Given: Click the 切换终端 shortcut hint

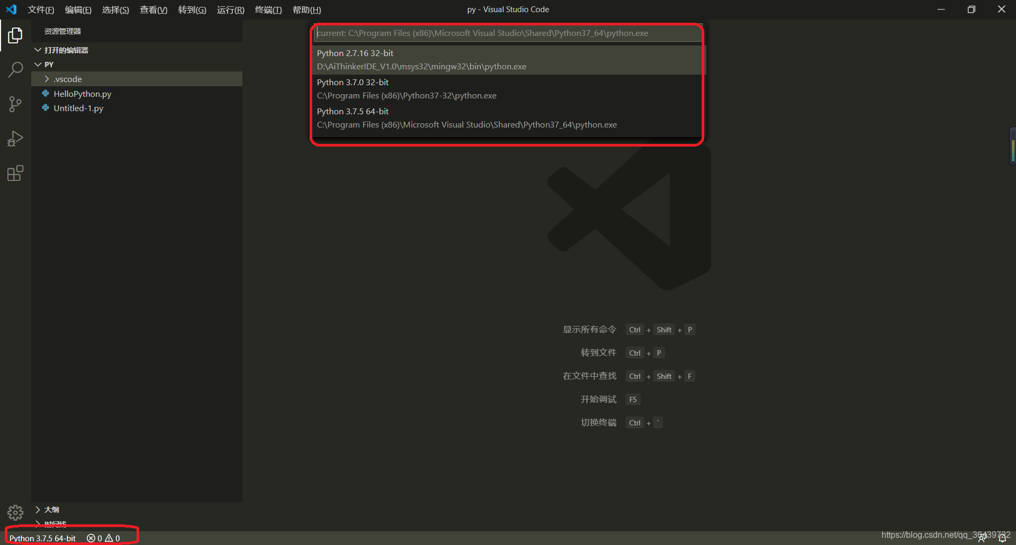Looking at the screenshot, I should pos(598,423).
